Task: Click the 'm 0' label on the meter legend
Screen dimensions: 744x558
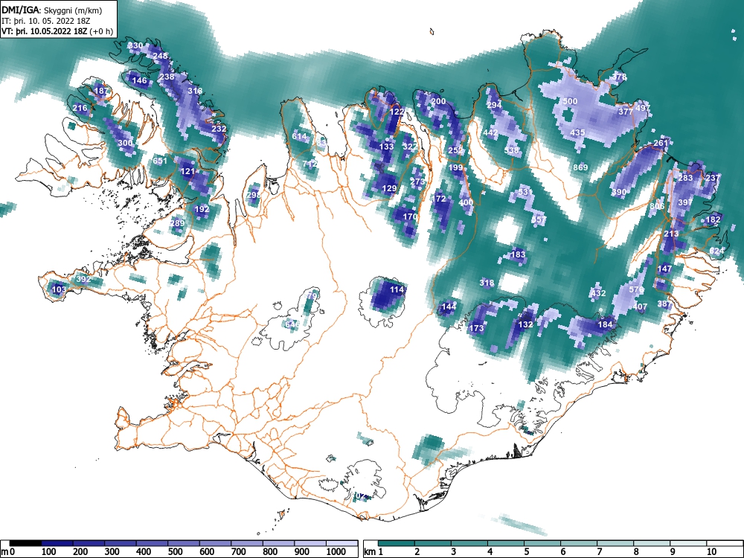Action: 8,552
